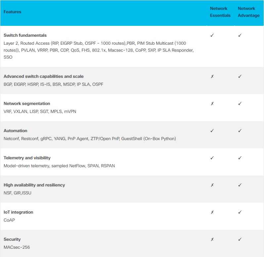Select the Network Essentials column header
Screen dimensions: 264x257
point(220,12)
